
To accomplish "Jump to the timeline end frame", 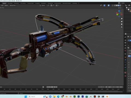I will (x=56, y=87).
